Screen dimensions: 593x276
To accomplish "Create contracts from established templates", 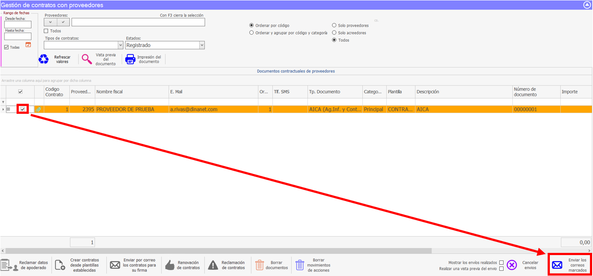I will tap(60, 265).
